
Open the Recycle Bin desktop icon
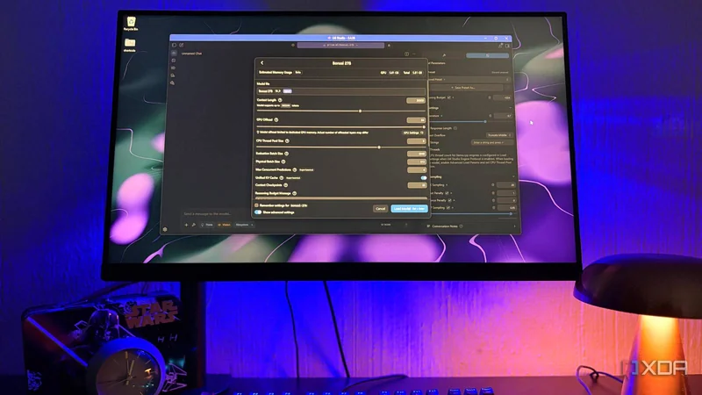[x=131, y=24]
